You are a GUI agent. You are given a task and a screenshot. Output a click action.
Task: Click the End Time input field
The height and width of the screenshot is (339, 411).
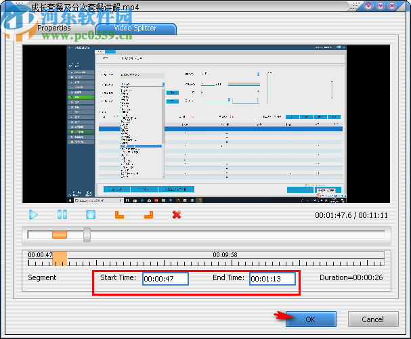click(272, 279)
